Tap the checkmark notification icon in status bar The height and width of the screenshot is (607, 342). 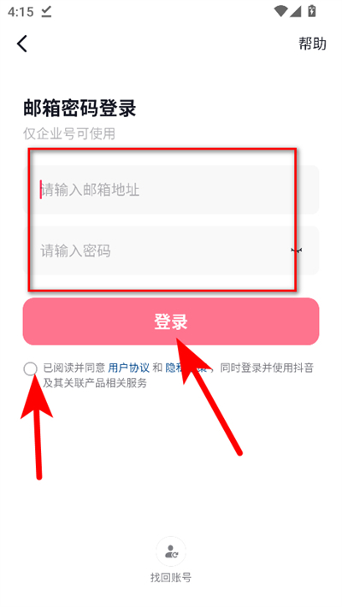(46, 12)
